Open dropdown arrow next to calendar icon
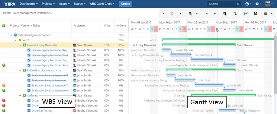This screenshot has width=277, height=114. point(196,14)
